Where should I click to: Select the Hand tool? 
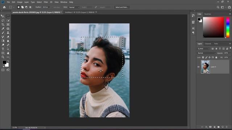(8, 53)
